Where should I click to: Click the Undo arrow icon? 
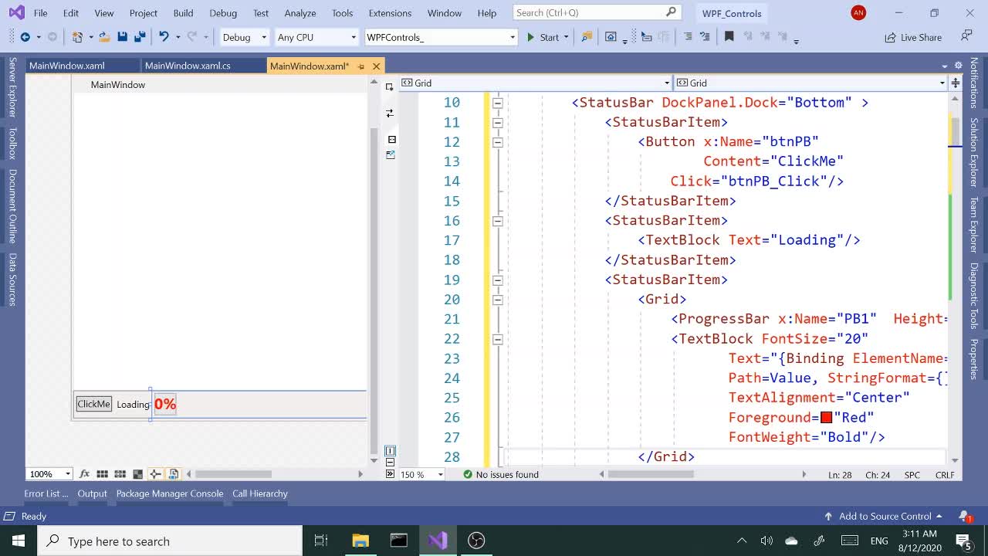[x=164, y=37]
